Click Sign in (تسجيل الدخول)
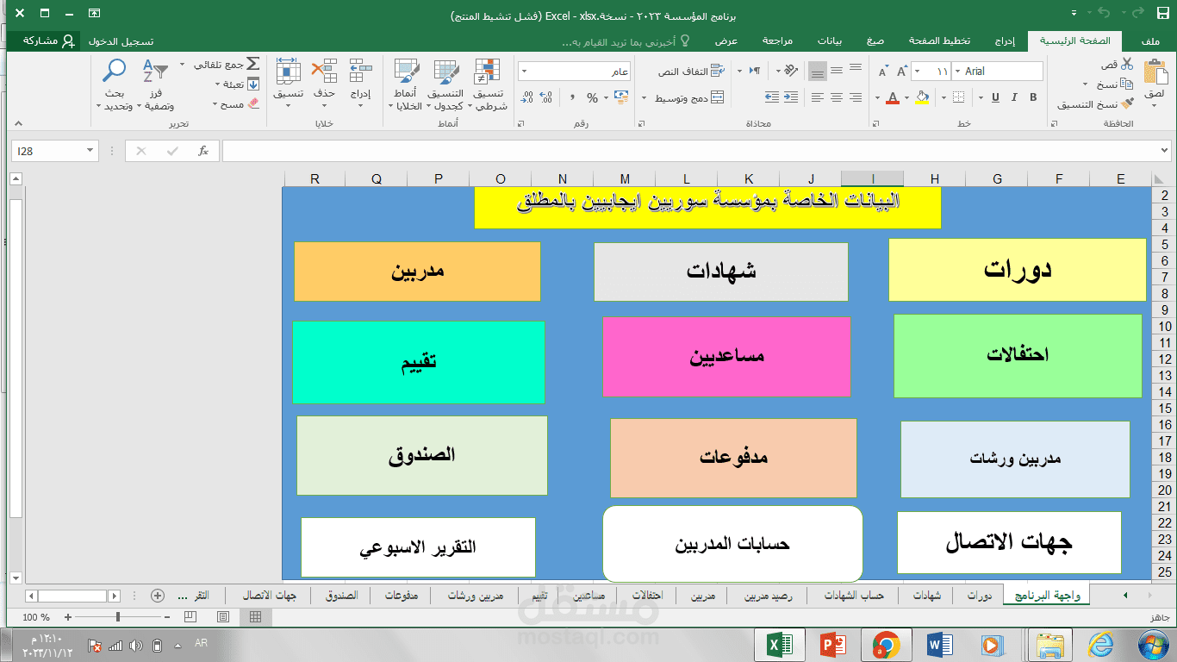The width and height of the screenshot is (1177, 662). [x=121, y=41]
